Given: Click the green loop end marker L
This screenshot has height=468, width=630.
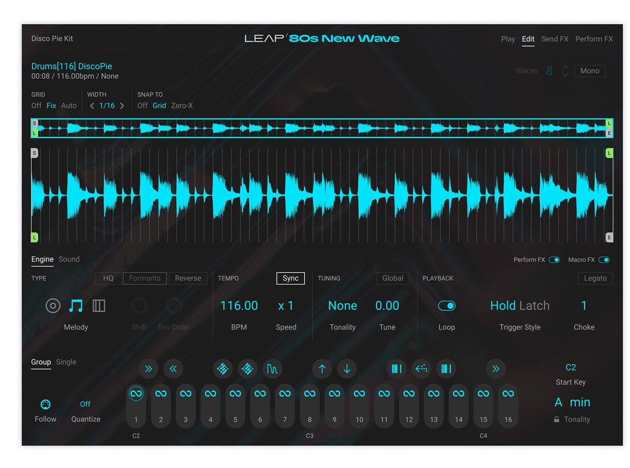Looking at the screenshot, I should (x=609, y=153).
